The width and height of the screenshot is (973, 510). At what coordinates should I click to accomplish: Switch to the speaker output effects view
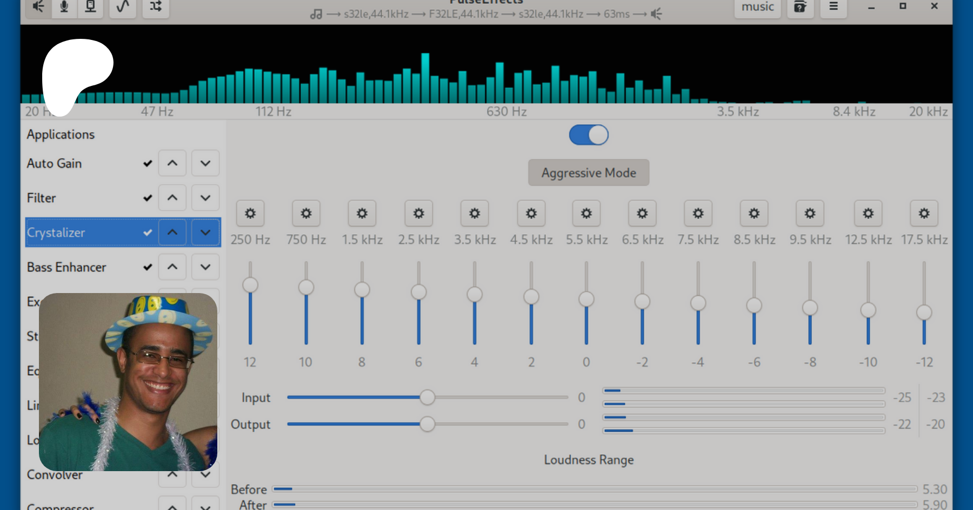coord(38,6)
